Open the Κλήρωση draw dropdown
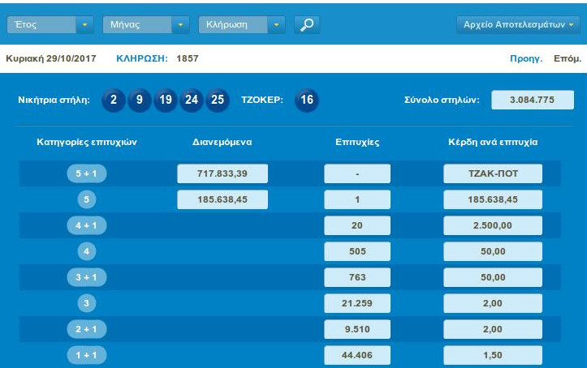Viewport: 587px width, 368px height. coord(242,24)
